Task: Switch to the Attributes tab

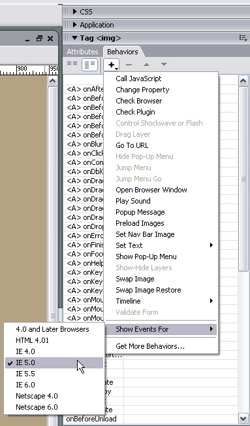Action: point(82,52)
